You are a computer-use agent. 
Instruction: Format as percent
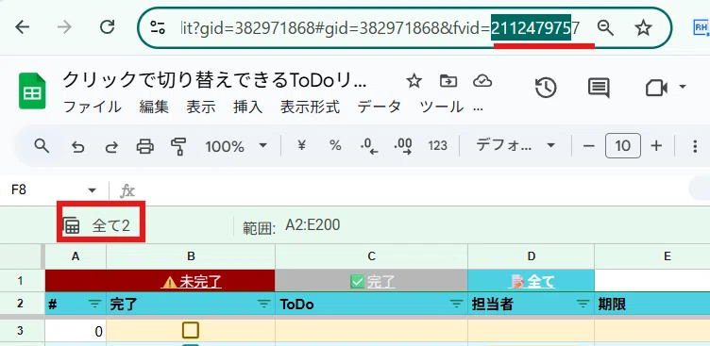pos(335,145)
